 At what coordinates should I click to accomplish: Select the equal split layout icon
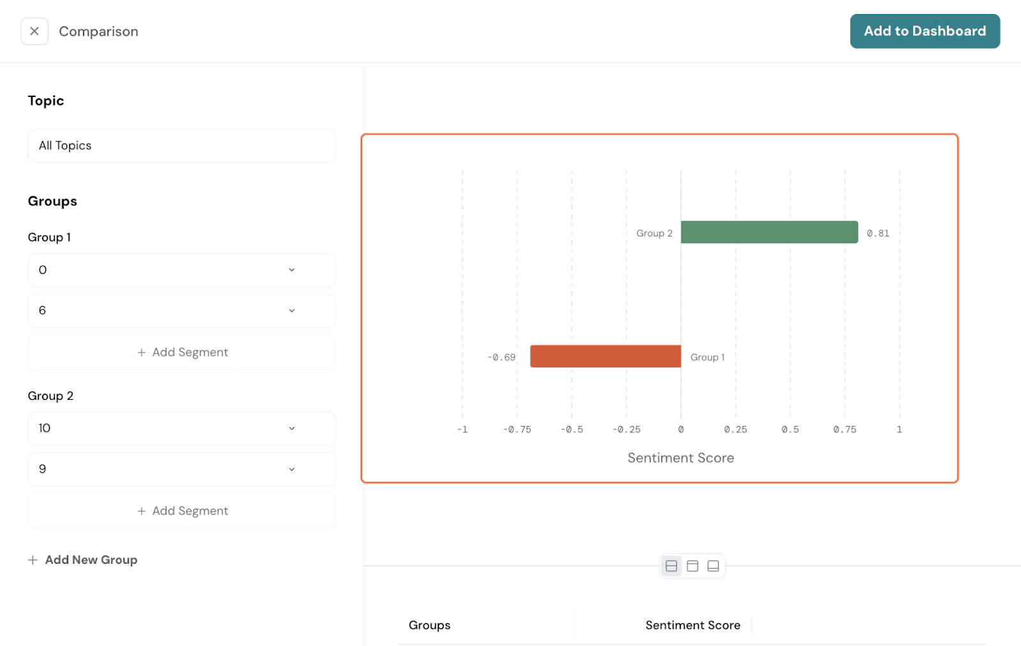(x=671, y=566)
